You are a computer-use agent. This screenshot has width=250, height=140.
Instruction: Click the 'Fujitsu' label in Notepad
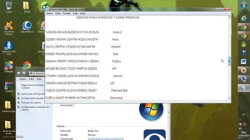coord(116,61)
